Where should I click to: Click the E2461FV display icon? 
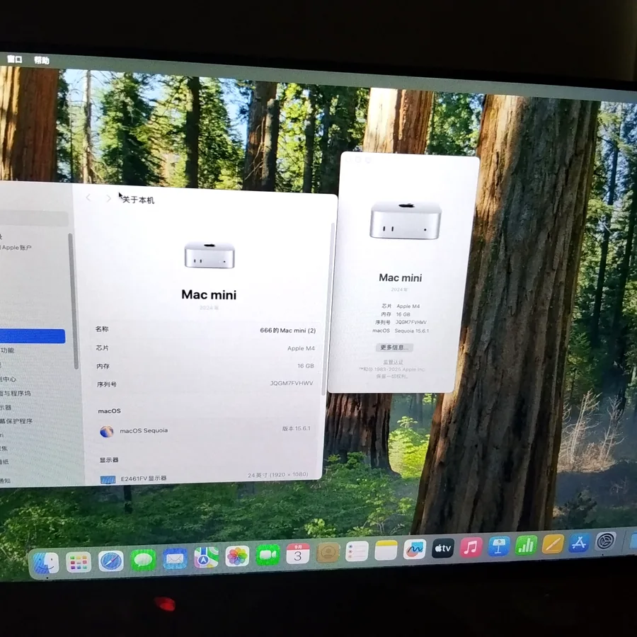108,480
